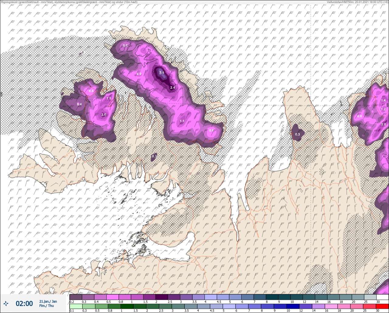Click the 2.4 precipitation value on the map
Viewport: 389px width, 313px height.
(x=173, y=88)
